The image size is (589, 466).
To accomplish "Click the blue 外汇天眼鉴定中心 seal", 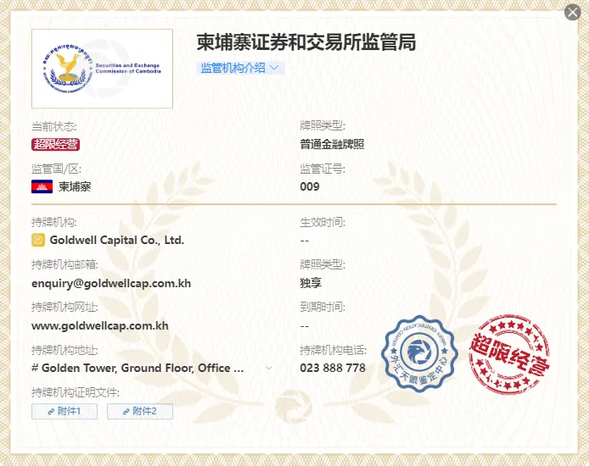I will [419, 352].
